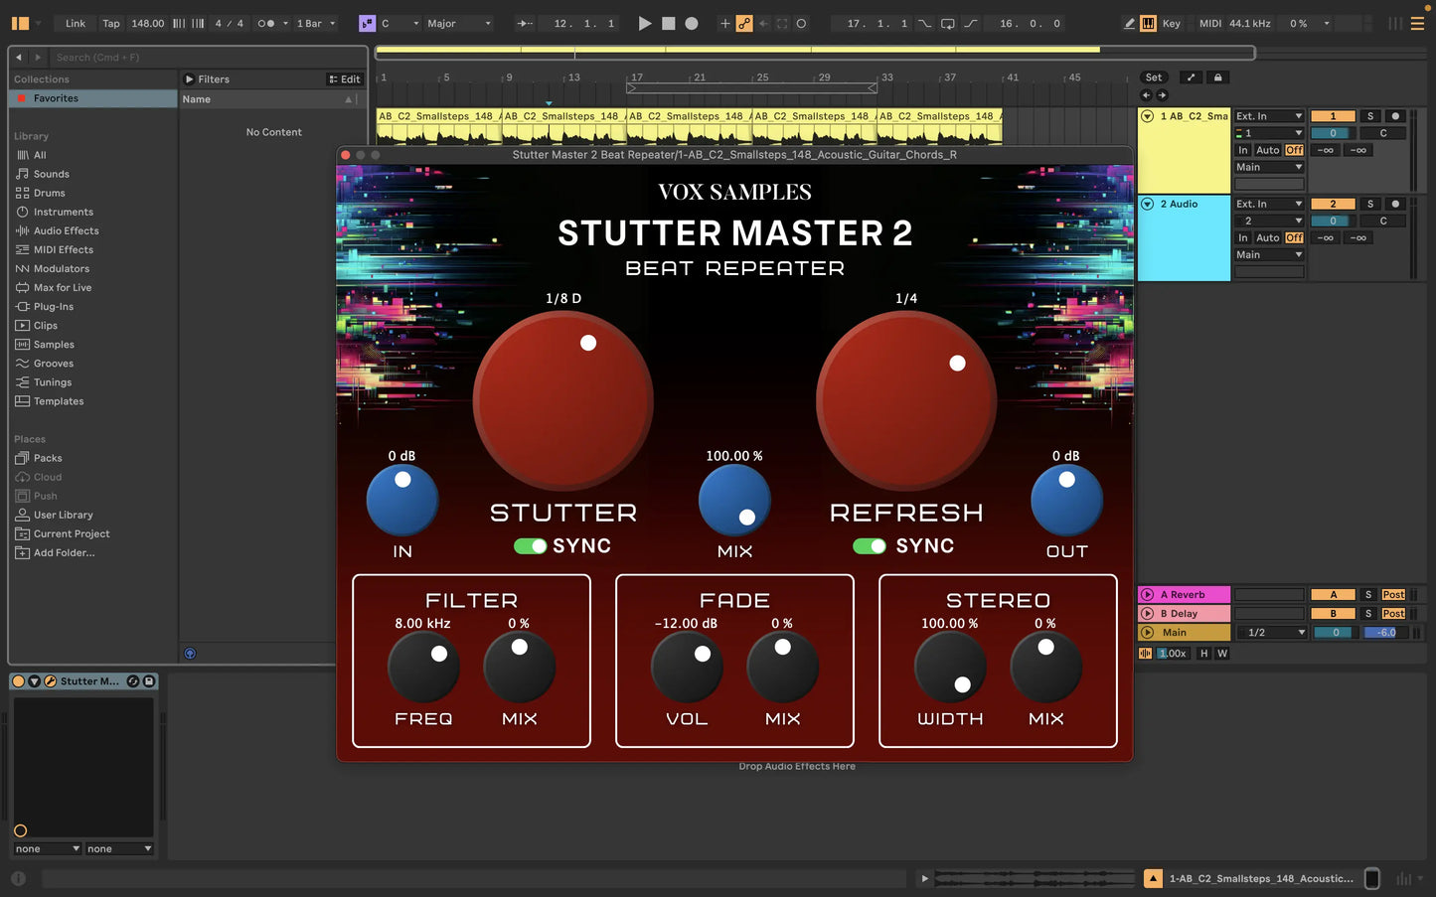
Task: Click the browser back arrow
Action: (x=19, y=58)
